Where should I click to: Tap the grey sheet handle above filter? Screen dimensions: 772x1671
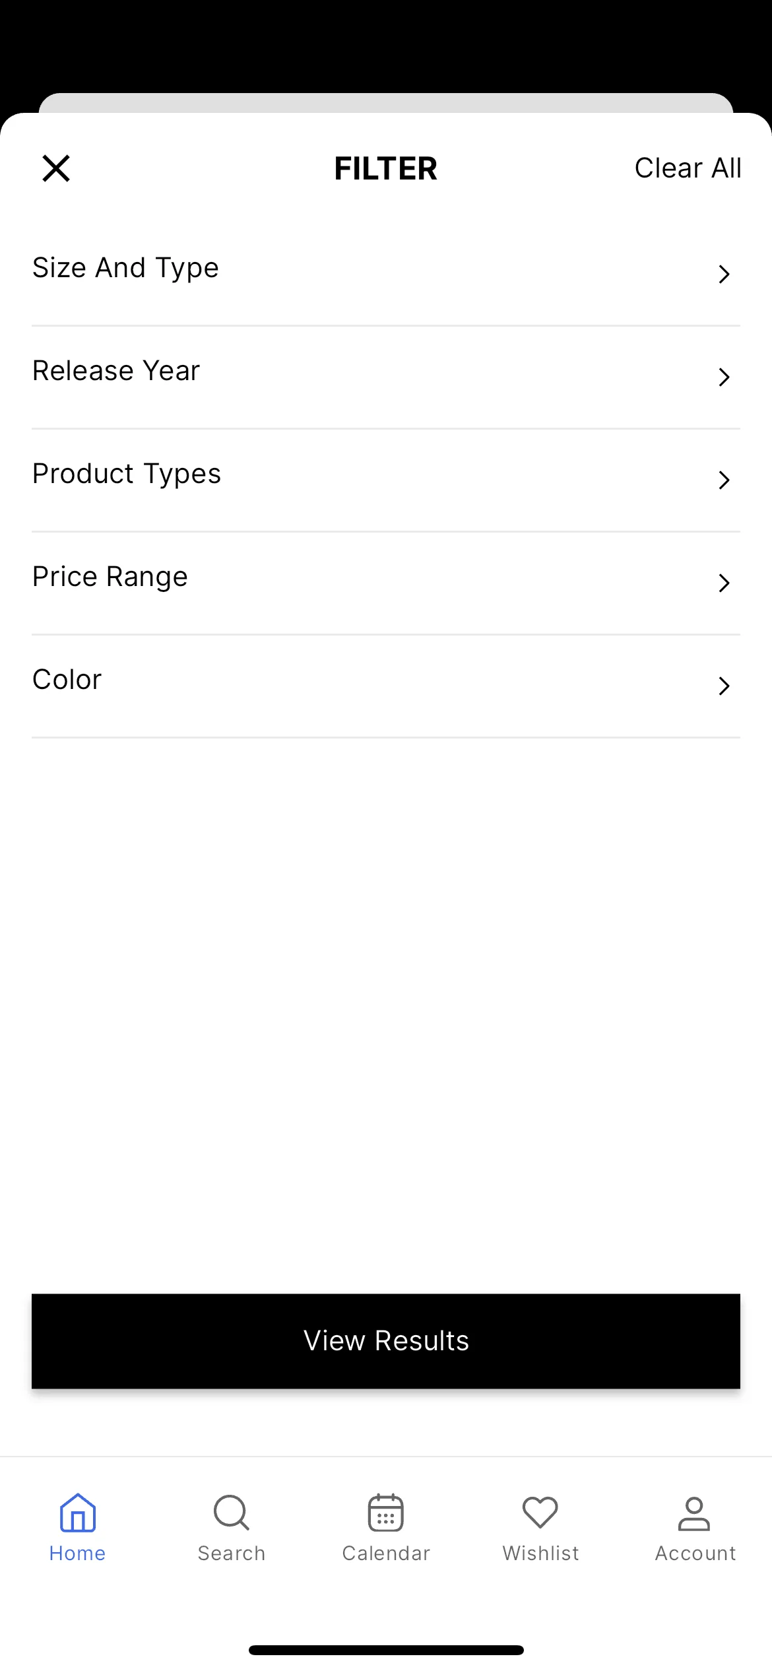[386, 103]
